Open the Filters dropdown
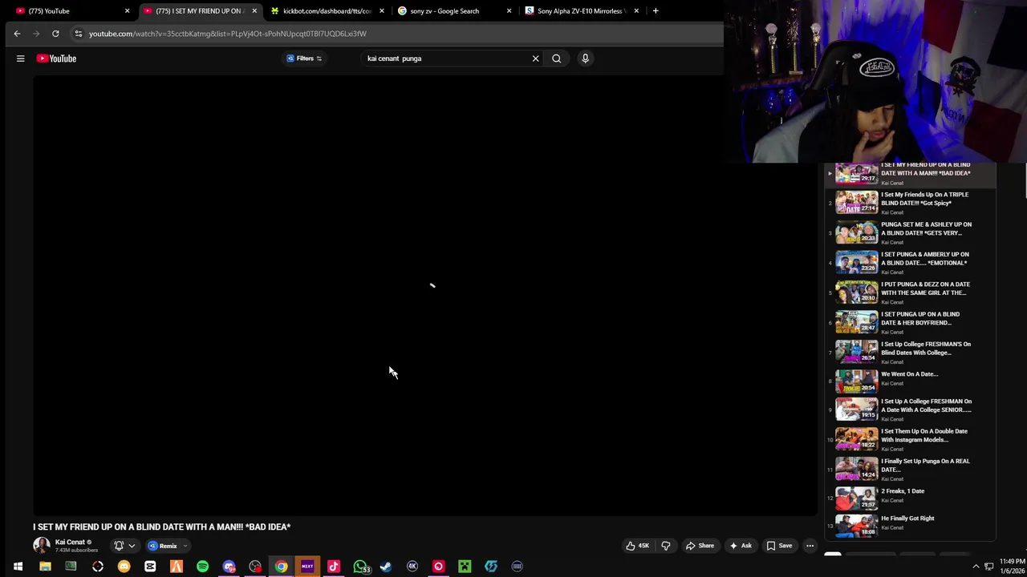Viewport: 1027px width, 577px height. (x=304, y=59)
